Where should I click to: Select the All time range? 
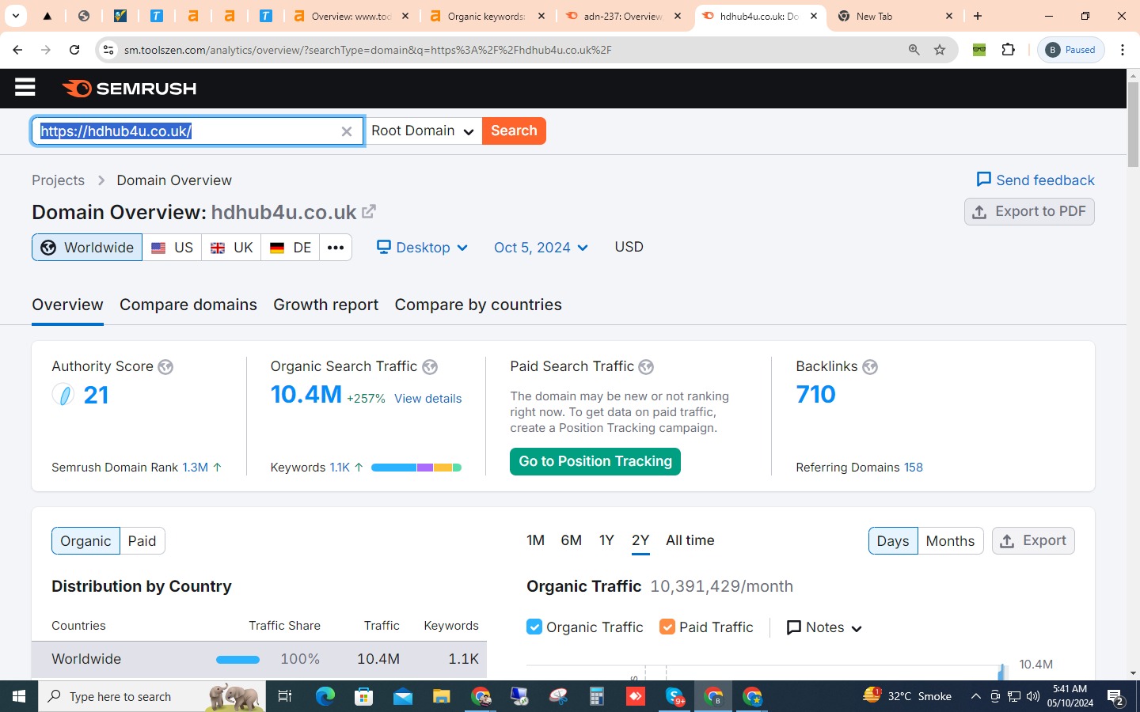click(x=690, y=541)
